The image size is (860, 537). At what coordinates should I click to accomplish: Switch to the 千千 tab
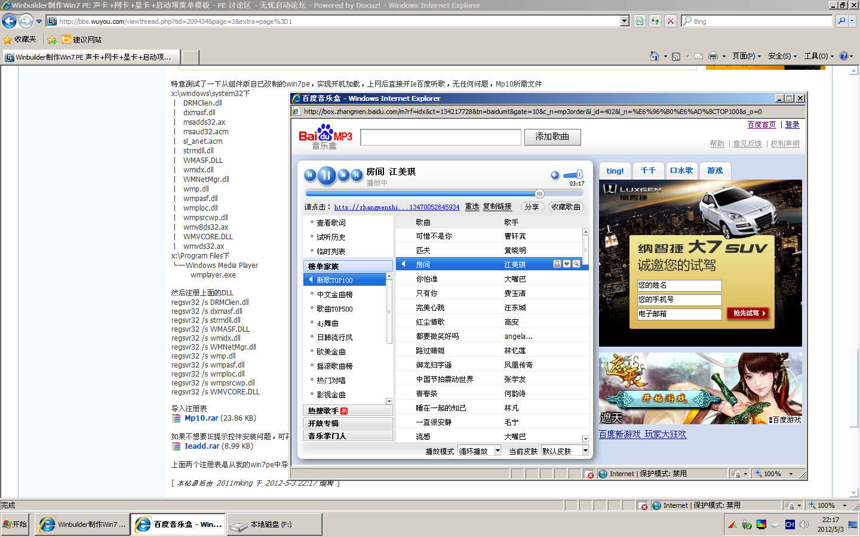tap(648, 171)
